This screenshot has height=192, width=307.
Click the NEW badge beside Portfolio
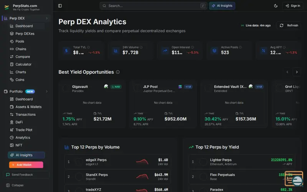pyautogui.click(x=30, y=91)
